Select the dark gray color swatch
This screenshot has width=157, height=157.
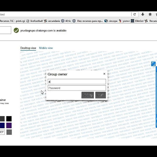pos(2,119)
